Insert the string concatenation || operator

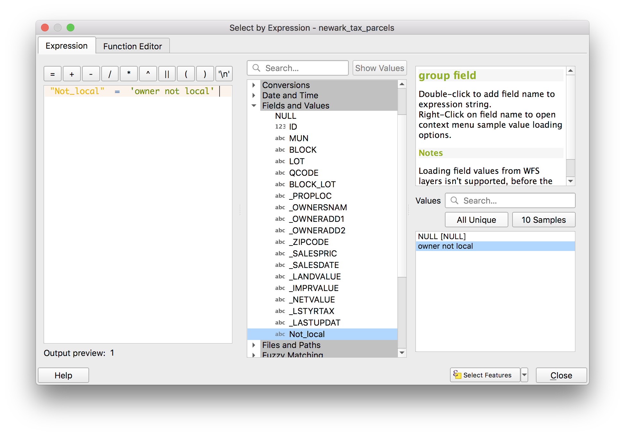(x=167, y=74)
